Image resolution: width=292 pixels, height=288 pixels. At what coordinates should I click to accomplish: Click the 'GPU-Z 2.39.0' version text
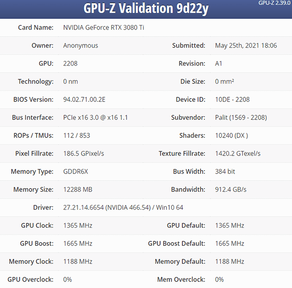(274, 3)
